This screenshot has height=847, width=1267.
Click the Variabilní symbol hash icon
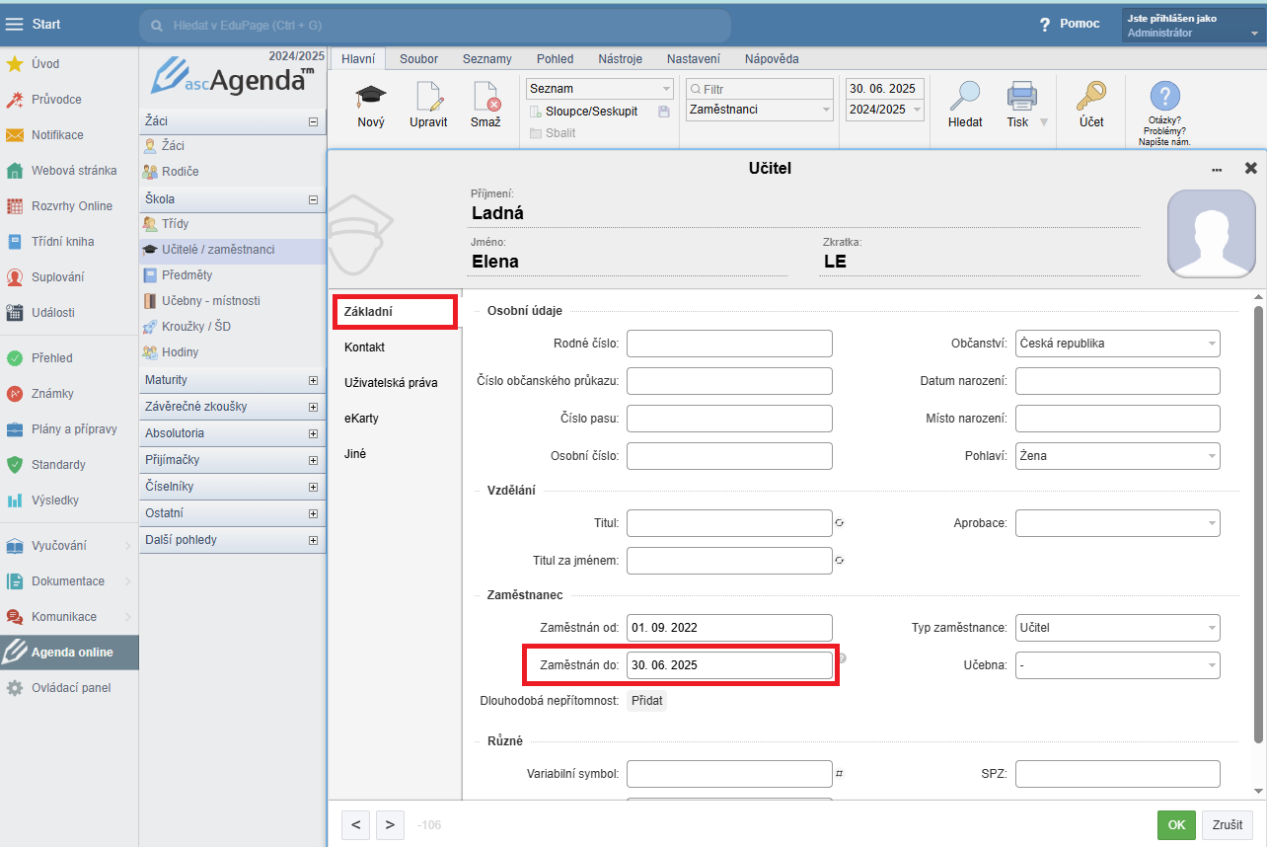[x=839, y=774]
